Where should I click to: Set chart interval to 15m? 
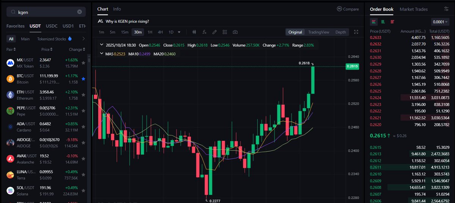coord(125,32)
